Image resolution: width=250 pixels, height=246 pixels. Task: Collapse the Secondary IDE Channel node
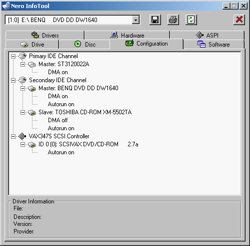pyautogui.click(x=13, y=80)
